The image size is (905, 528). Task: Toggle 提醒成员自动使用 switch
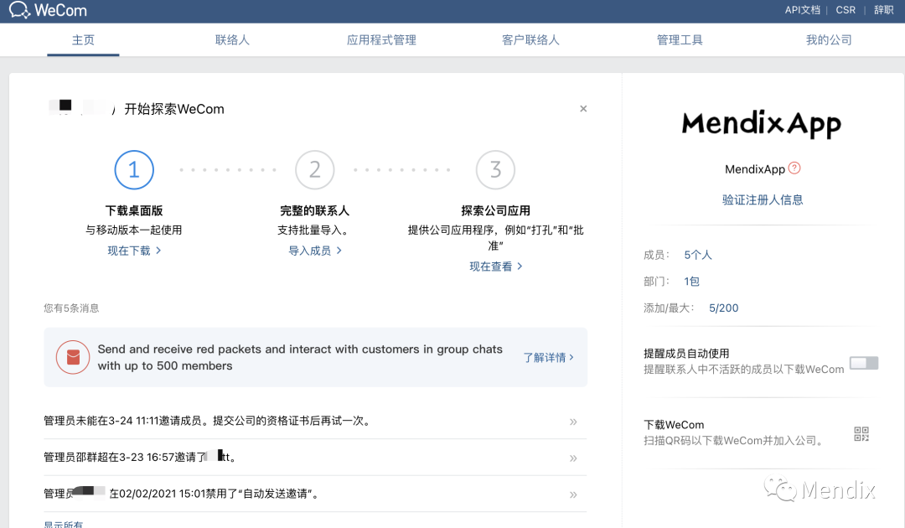point(864,363)
